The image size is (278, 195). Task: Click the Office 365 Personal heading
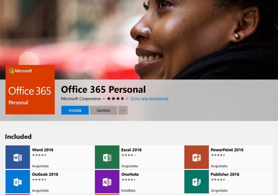pyautogui.click(x=103, y=89)
